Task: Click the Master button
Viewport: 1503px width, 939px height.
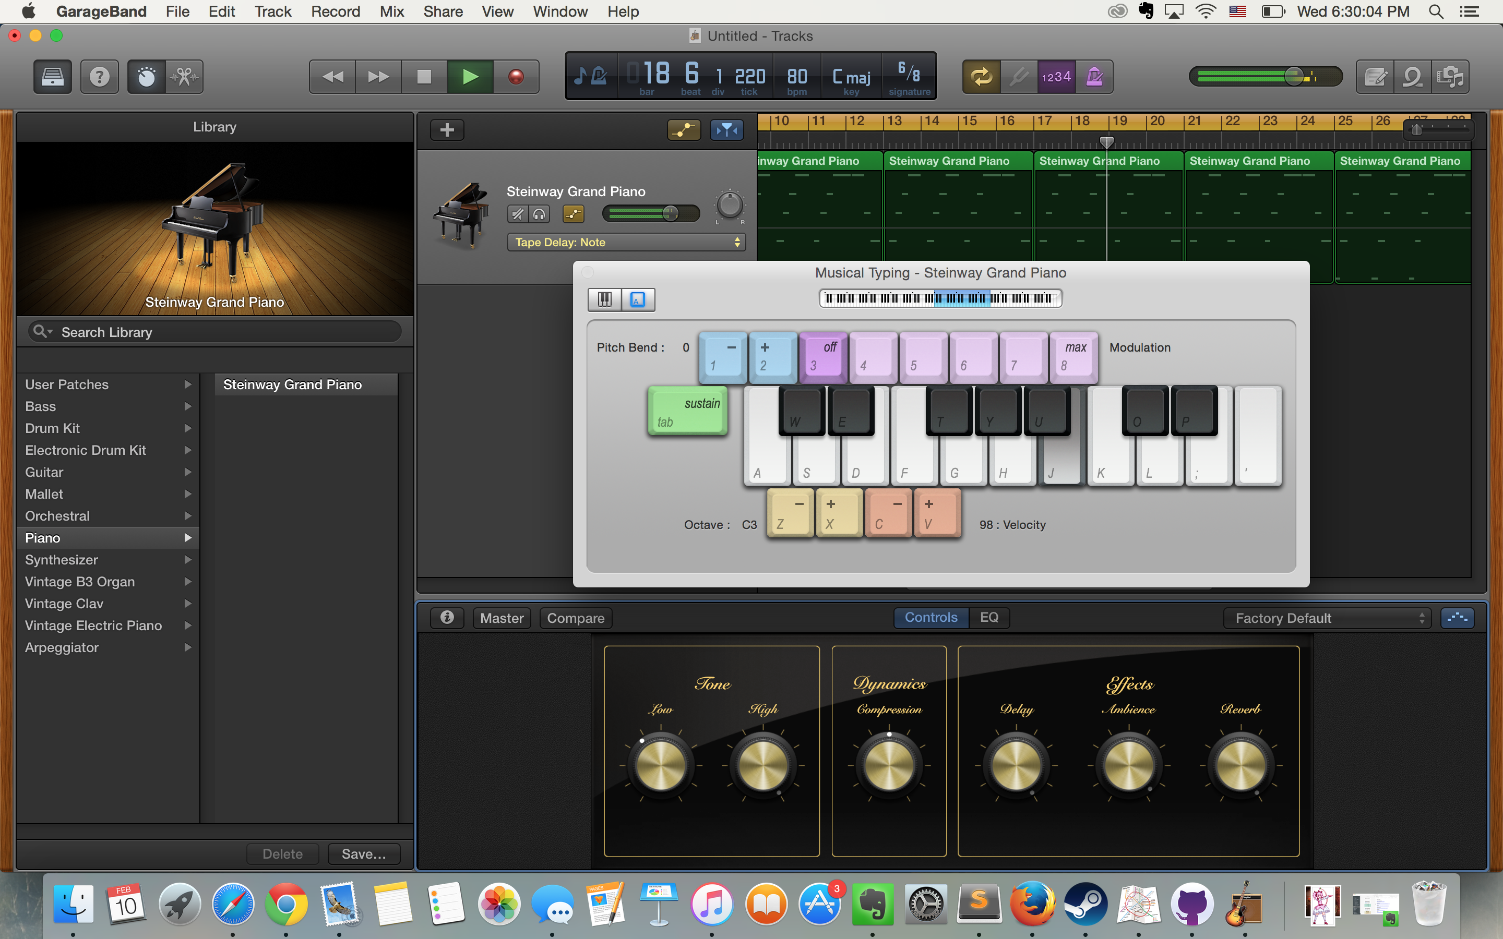Action: [502, 618]
